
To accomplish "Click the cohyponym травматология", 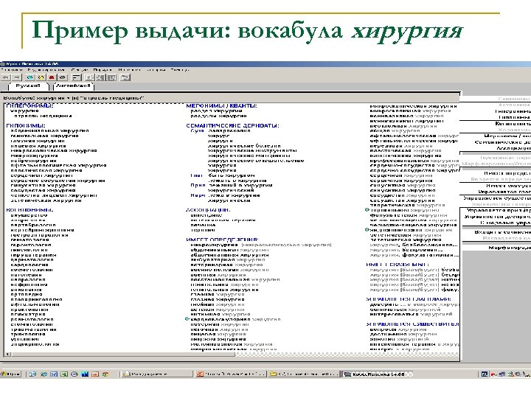I will [33, 329].
